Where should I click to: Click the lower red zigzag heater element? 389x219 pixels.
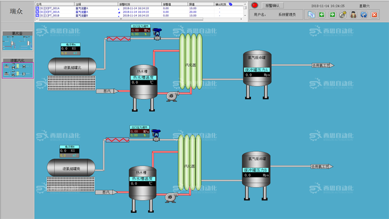point(118,140)
